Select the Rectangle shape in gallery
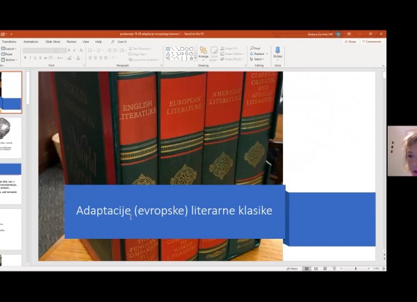The height and width of the screenshot is (302, 417). [182, 49]
